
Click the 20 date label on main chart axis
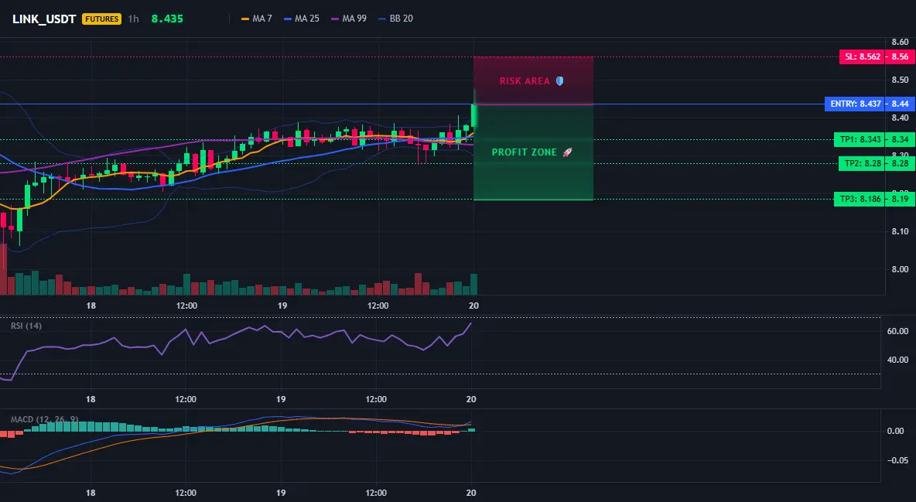(473, 306)
